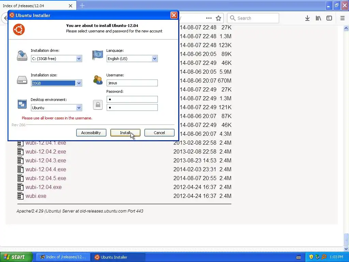Click the Apache server footer text
The image size is (349, 262).
pos(80,211)
